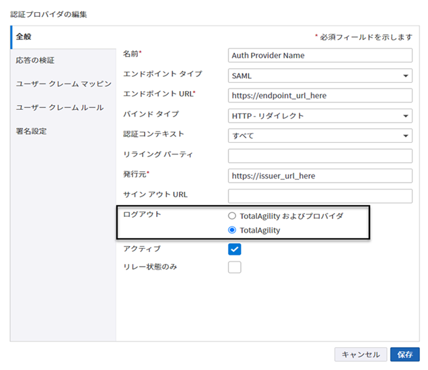This screenshot has width=428, height=370.
Task: Click the サイン アウト URL field
Action: point(320,196)
